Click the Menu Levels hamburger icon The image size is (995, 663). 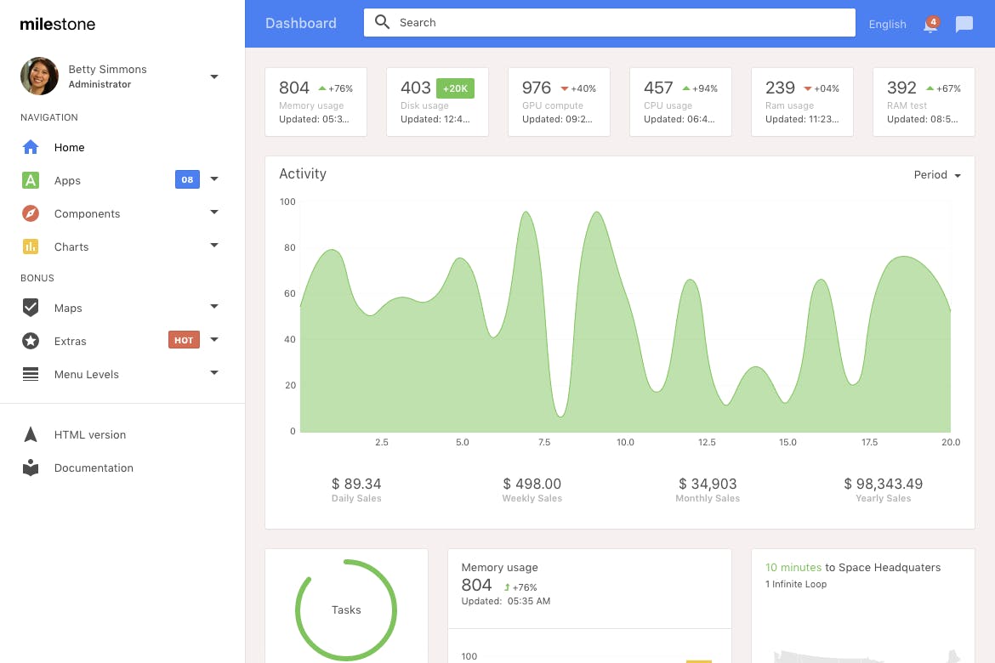click(x=31, y=374)
